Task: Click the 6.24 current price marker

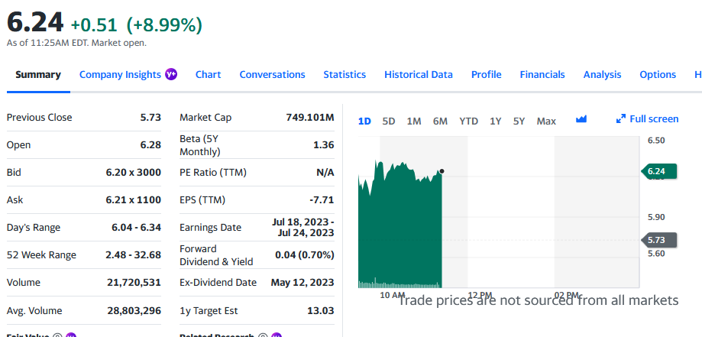Action: point(659,171)
